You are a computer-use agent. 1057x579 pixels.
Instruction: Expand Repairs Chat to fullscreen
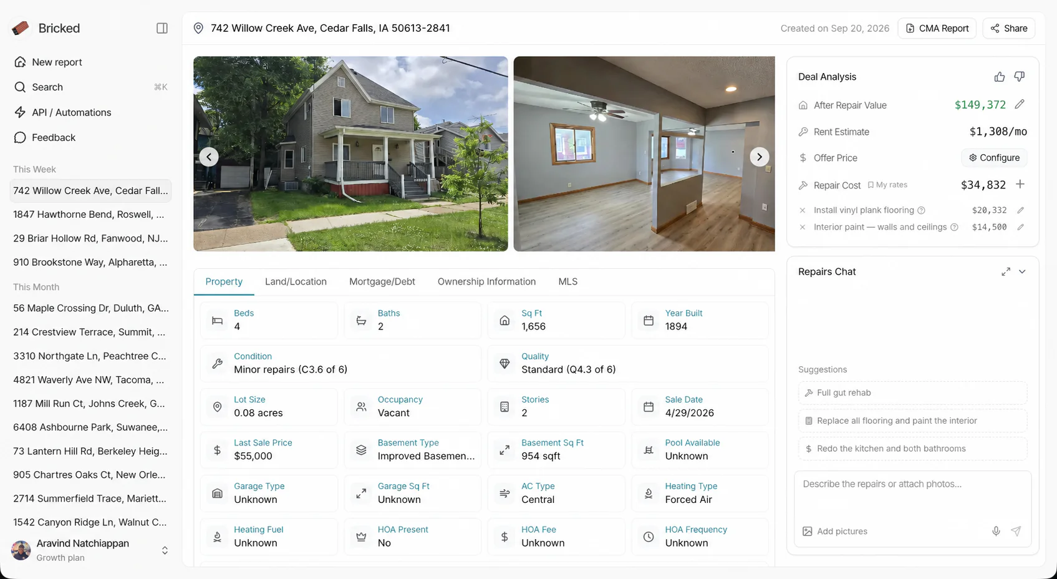pos(1006,271)
